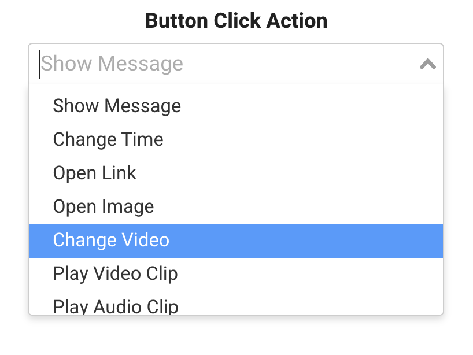
Task: Pick Open Image from the dropdown list
Action: (104, 206)
